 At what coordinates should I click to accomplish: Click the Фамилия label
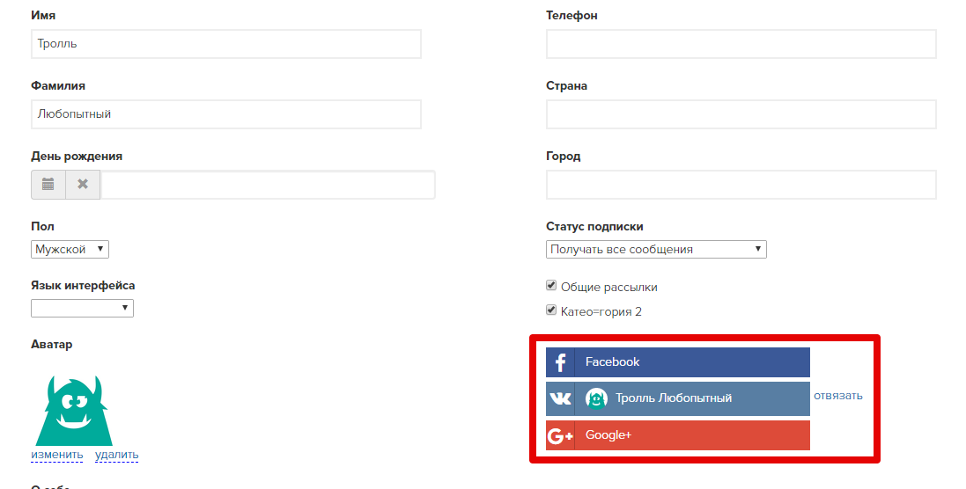point(58,85)
